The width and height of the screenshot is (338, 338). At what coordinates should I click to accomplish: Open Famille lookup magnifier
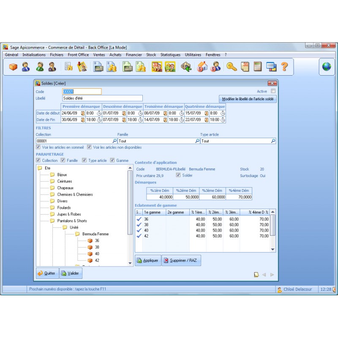click(x=197, y=141)
